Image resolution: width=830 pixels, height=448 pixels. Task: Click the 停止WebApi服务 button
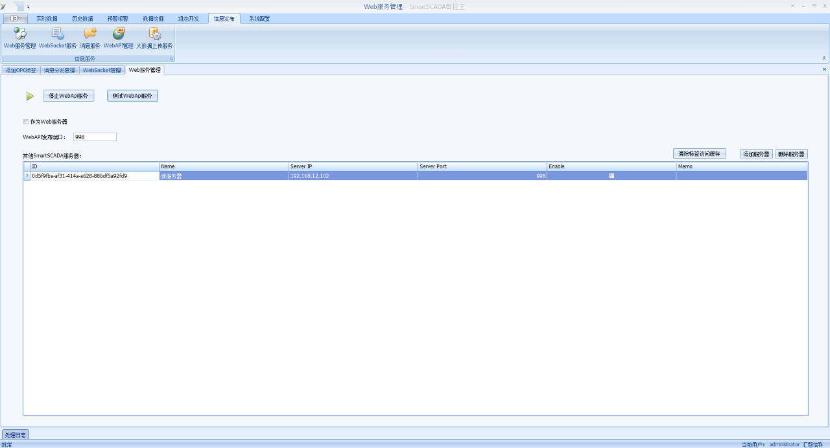click(x=69, y=96)
